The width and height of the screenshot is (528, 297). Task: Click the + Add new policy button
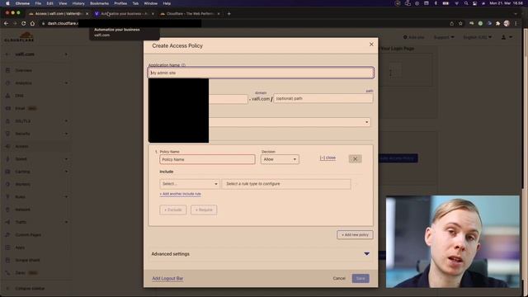click(x=355, y=234)
